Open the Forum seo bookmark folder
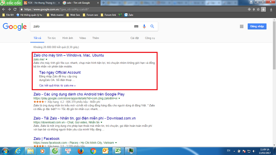Viewport: 276px width, 155px height. [x=90, y=15]
